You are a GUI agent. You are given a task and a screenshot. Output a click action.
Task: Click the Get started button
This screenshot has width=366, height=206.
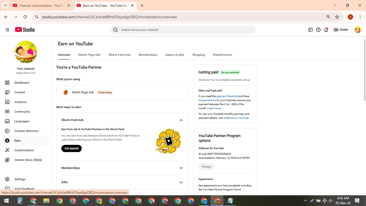click(x=72, y=148)
